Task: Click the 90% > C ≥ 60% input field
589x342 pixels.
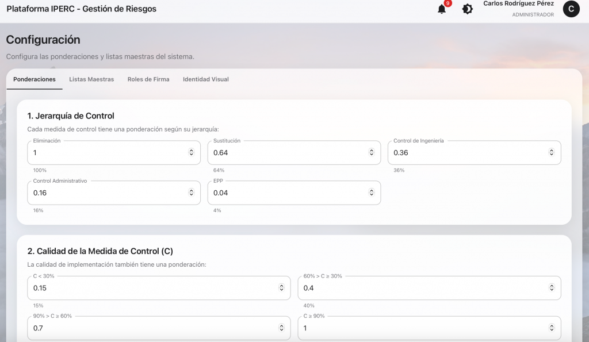Action: 150,328
